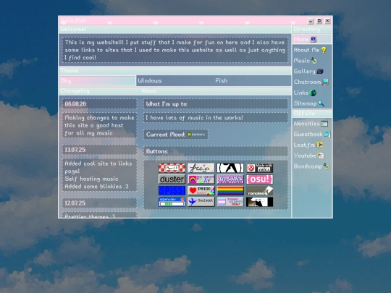Click the "Making changes to make" changelog text
The width and height of the screenshot is (391, 293).
click(99, 118)
